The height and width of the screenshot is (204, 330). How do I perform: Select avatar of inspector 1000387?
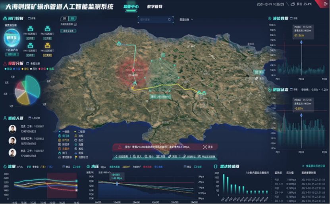[x=12, y=129]
